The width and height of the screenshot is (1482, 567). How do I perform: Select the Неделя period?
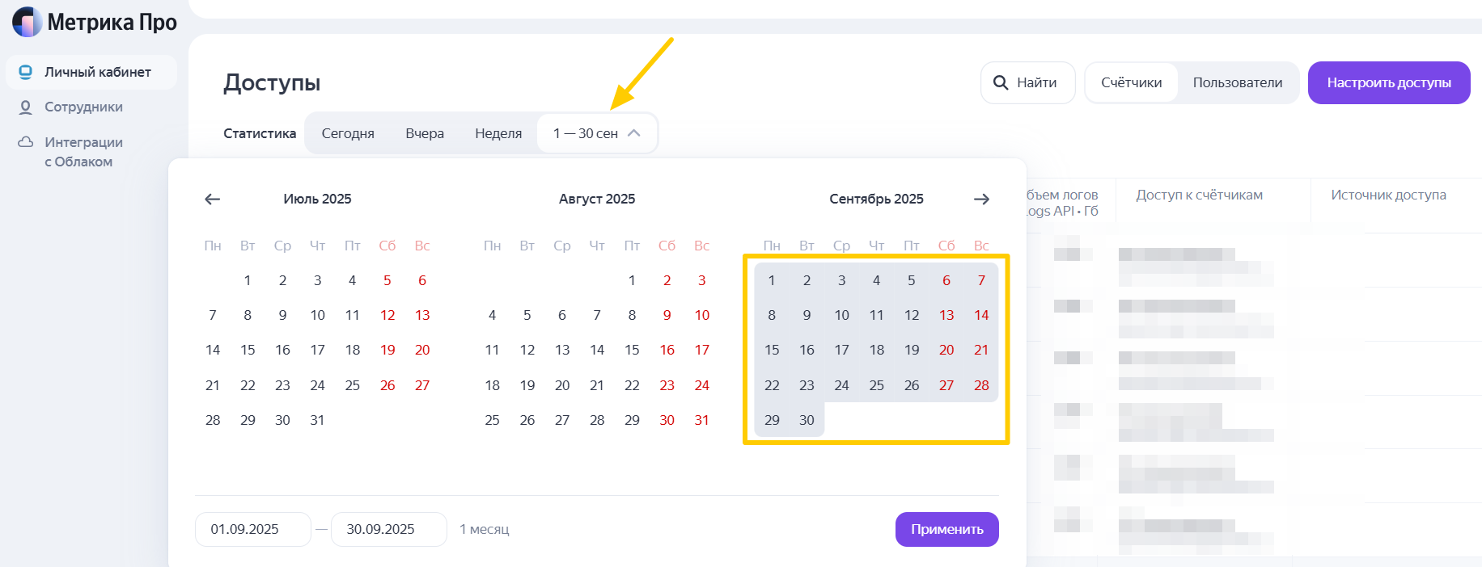coord(498,133)
